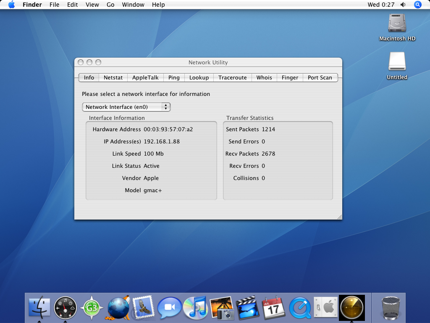Open the Trash in the Dock
Viewport: 430px width, 323px height.
click(x=391, y=308)
